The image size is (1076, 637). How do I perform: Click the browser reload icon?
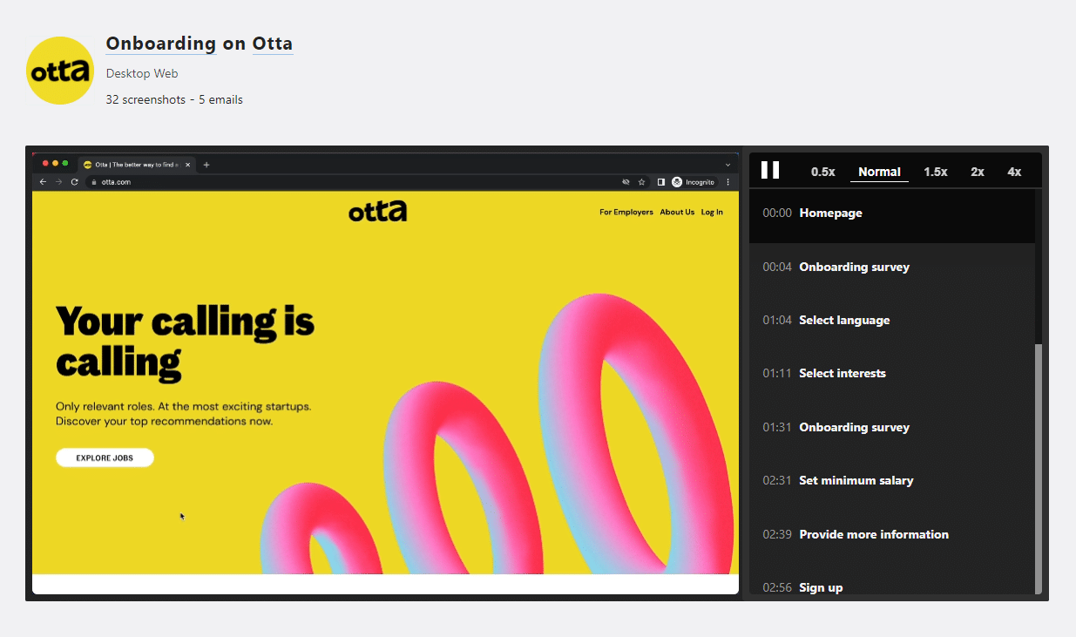point(75,182)
